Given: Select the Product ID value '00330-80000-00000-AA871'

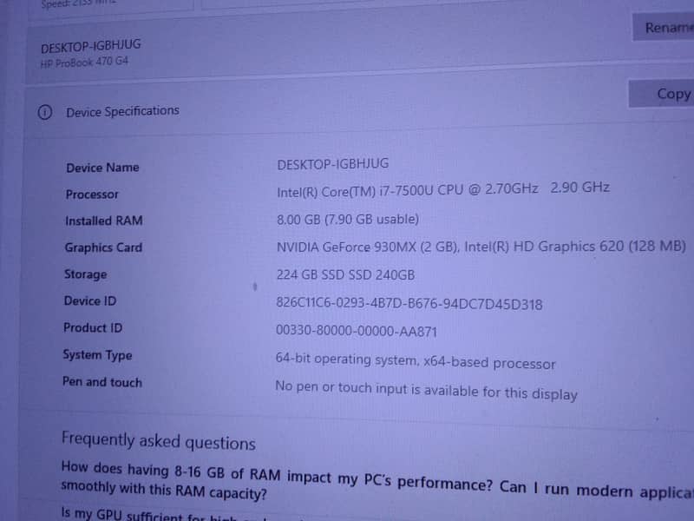Looking at the screenshot, I should coord(357,331).
